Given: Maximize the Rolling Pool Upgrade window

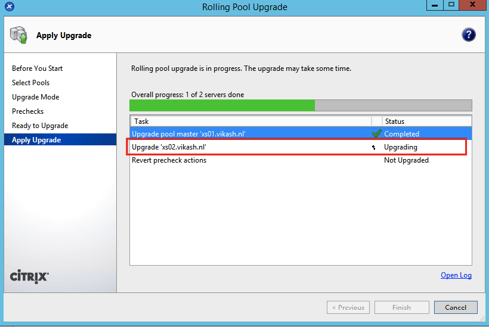Looking at the screenshot, I should point(451,5).
